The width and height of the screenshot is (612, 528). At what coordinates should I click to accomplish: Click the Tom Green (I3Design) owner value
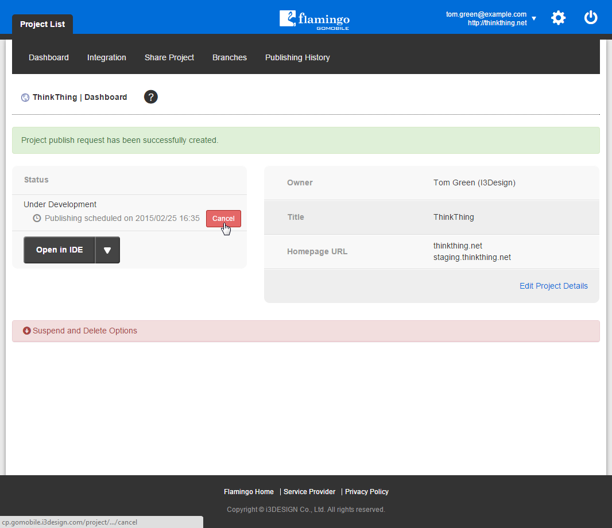(474, 183)
